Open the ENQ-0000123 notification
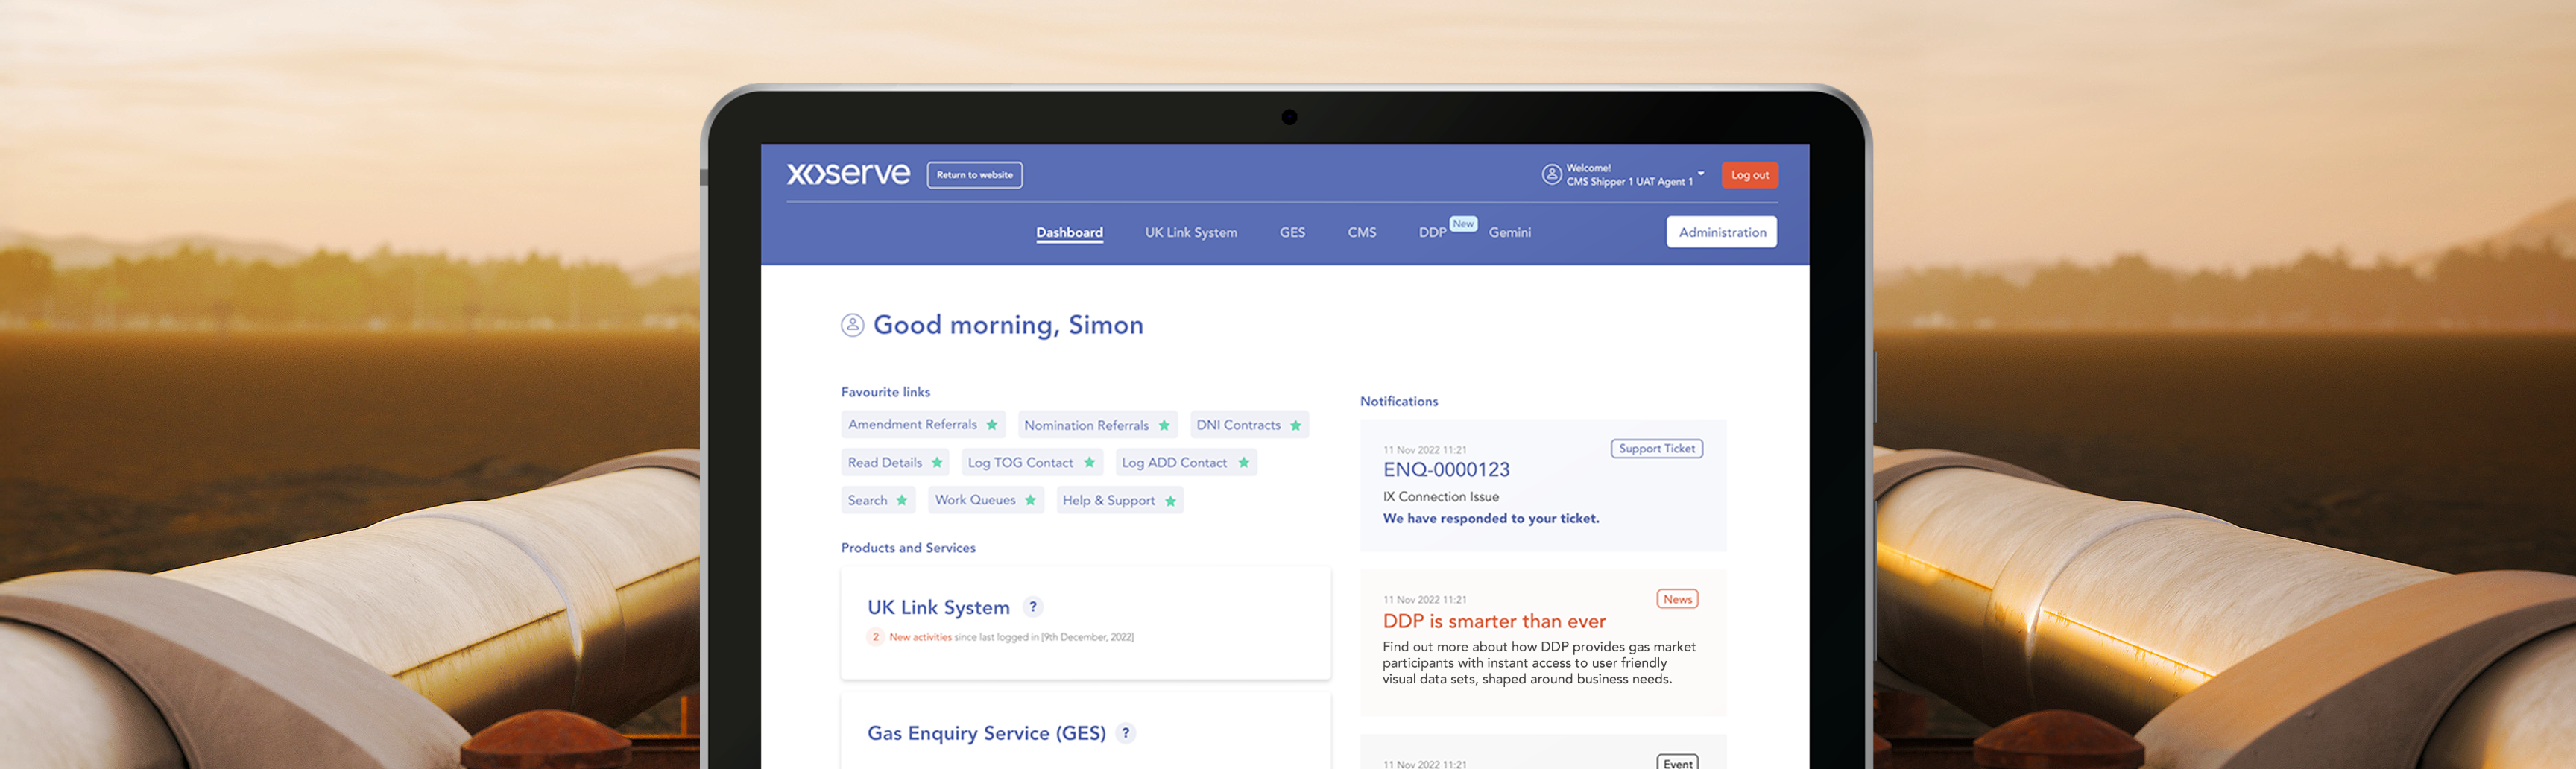 [1446, 470]
